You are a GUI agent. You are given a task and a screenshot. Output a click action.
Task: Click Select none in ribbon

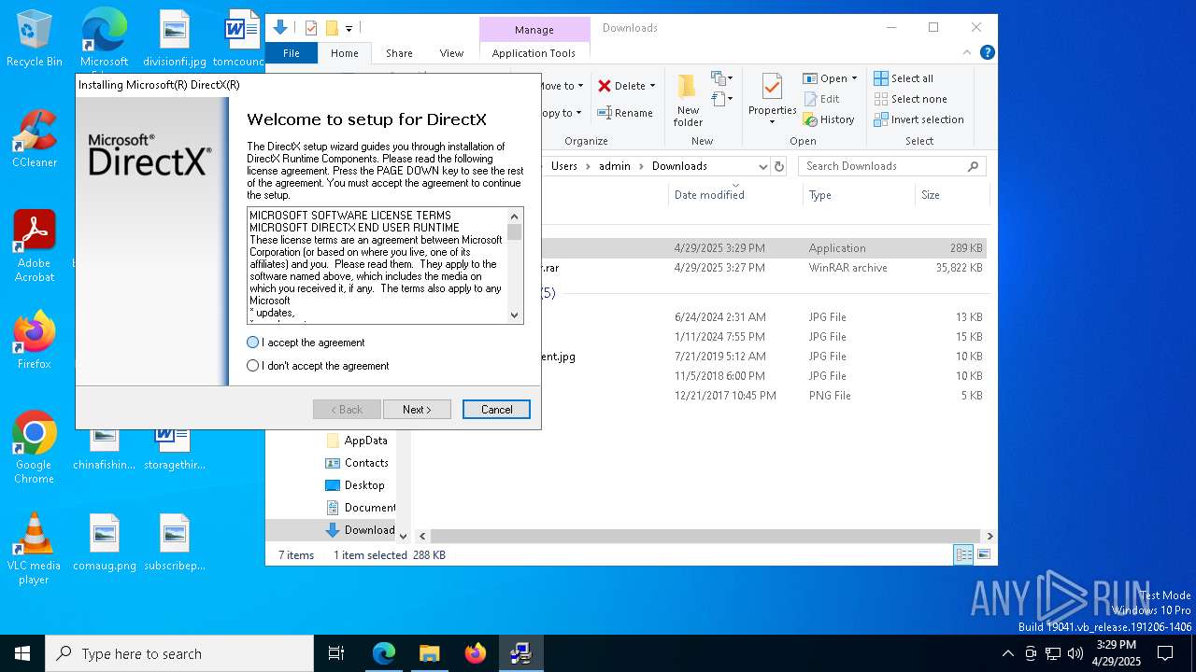click(x=910, y=99)
